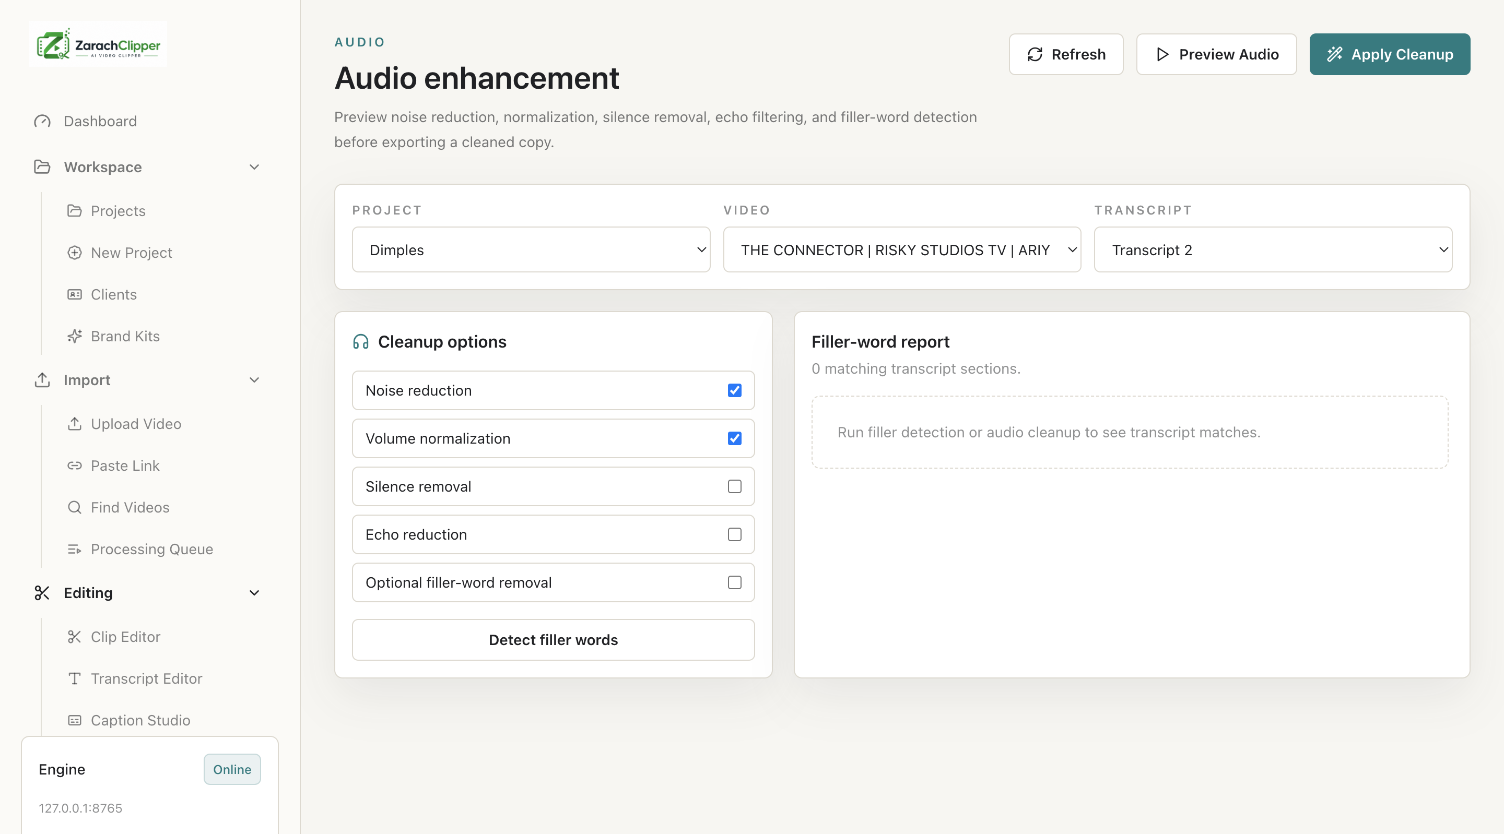The height and width of the screenshot is (834, 1504).
Task: Open the Paste Link page
Action: [x=125, y=466]
